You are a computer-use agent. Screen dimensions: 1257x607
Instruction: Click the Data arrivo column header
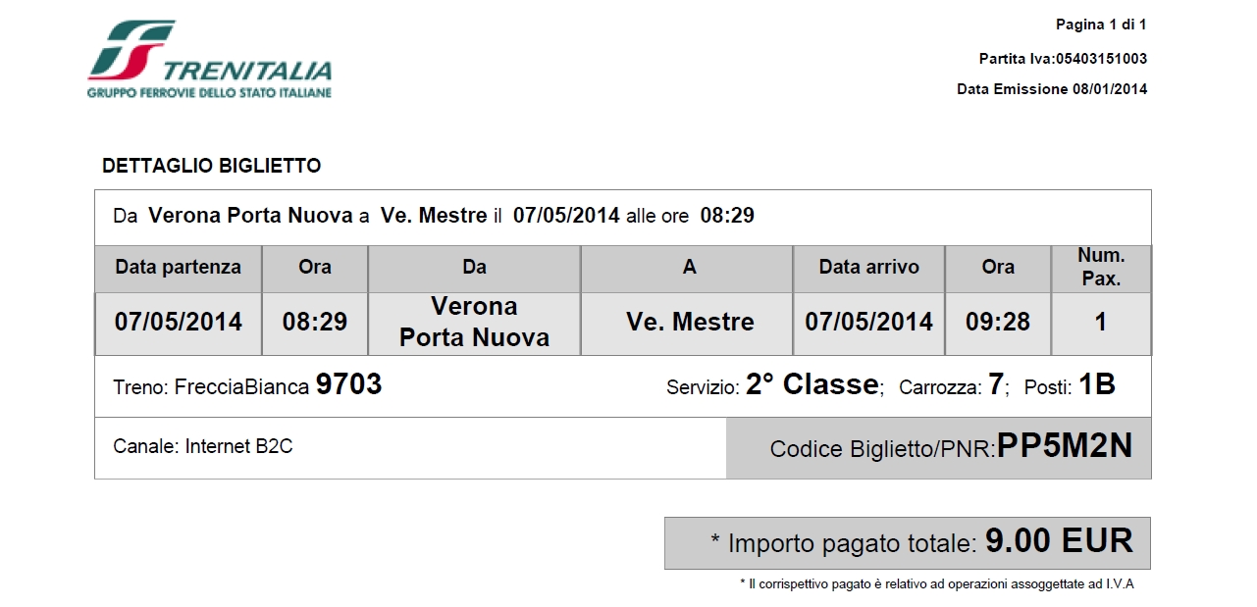pyautogui.click(x=868, y=267)
